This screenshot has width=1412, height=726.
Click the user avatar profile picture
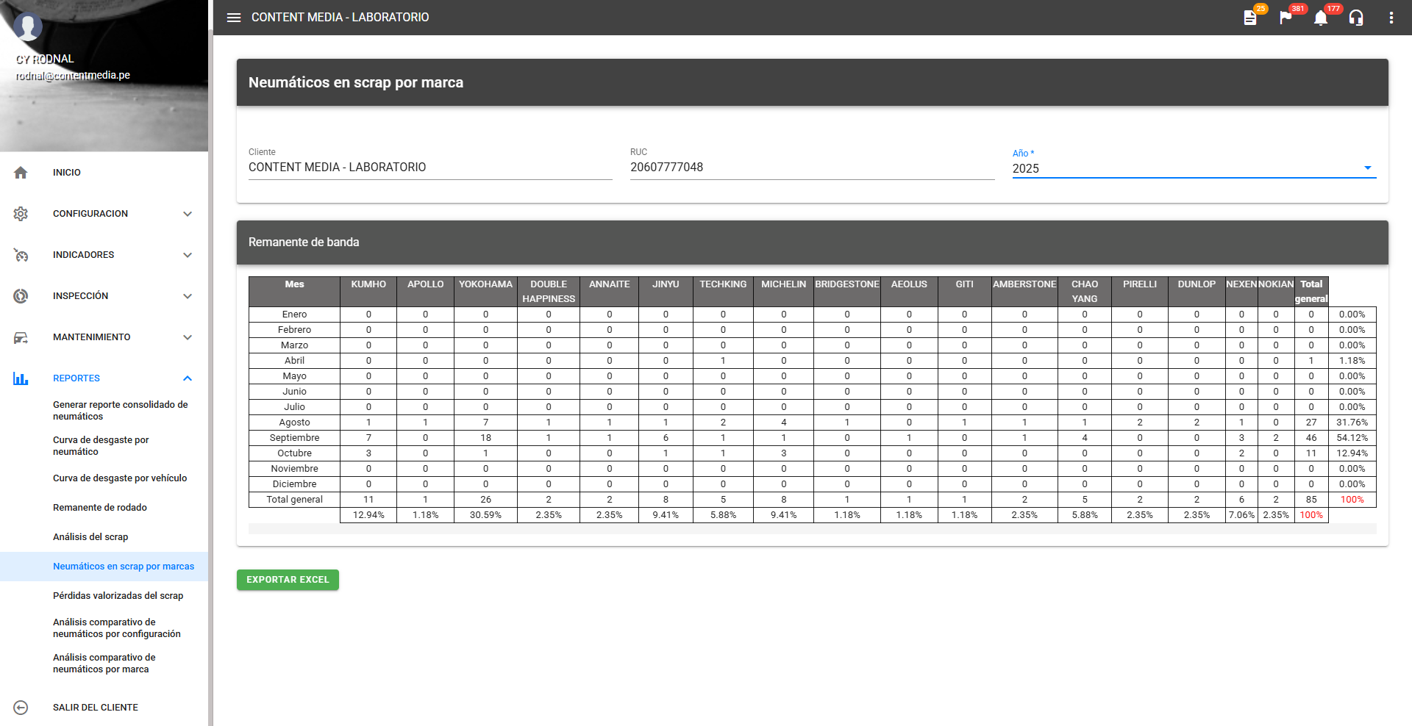pyautogui.click(x=28, y=26)
